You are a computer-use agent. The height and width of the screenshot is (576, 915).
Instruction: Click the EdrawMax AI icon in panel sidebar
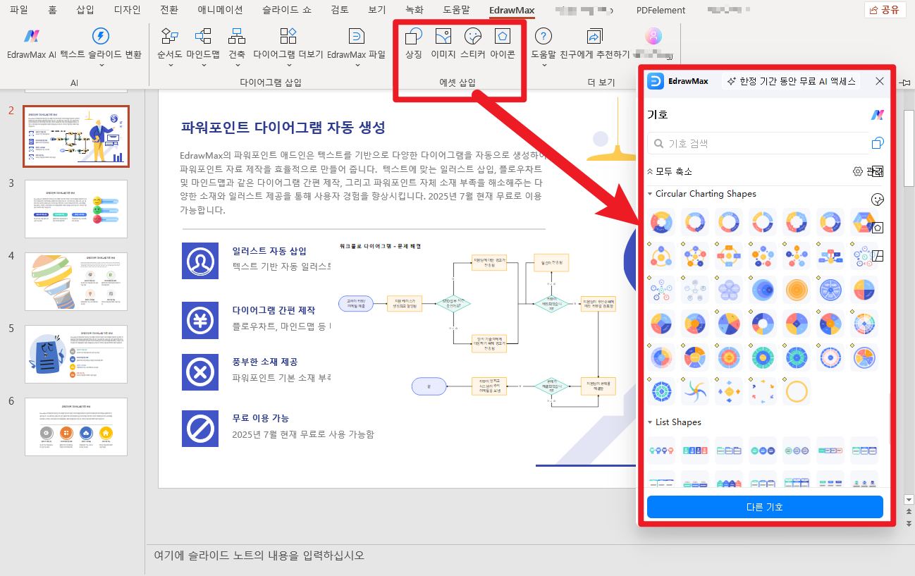878,115
